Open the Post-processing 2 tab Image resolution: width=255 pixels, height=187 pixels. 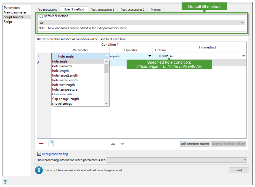132,10
